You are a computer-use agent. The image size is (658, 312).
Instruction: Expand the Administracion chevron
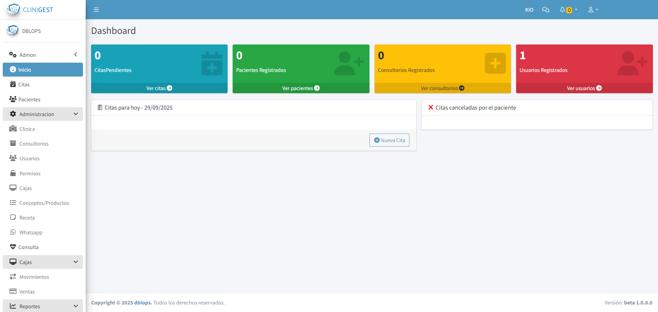tap(75, 114)
